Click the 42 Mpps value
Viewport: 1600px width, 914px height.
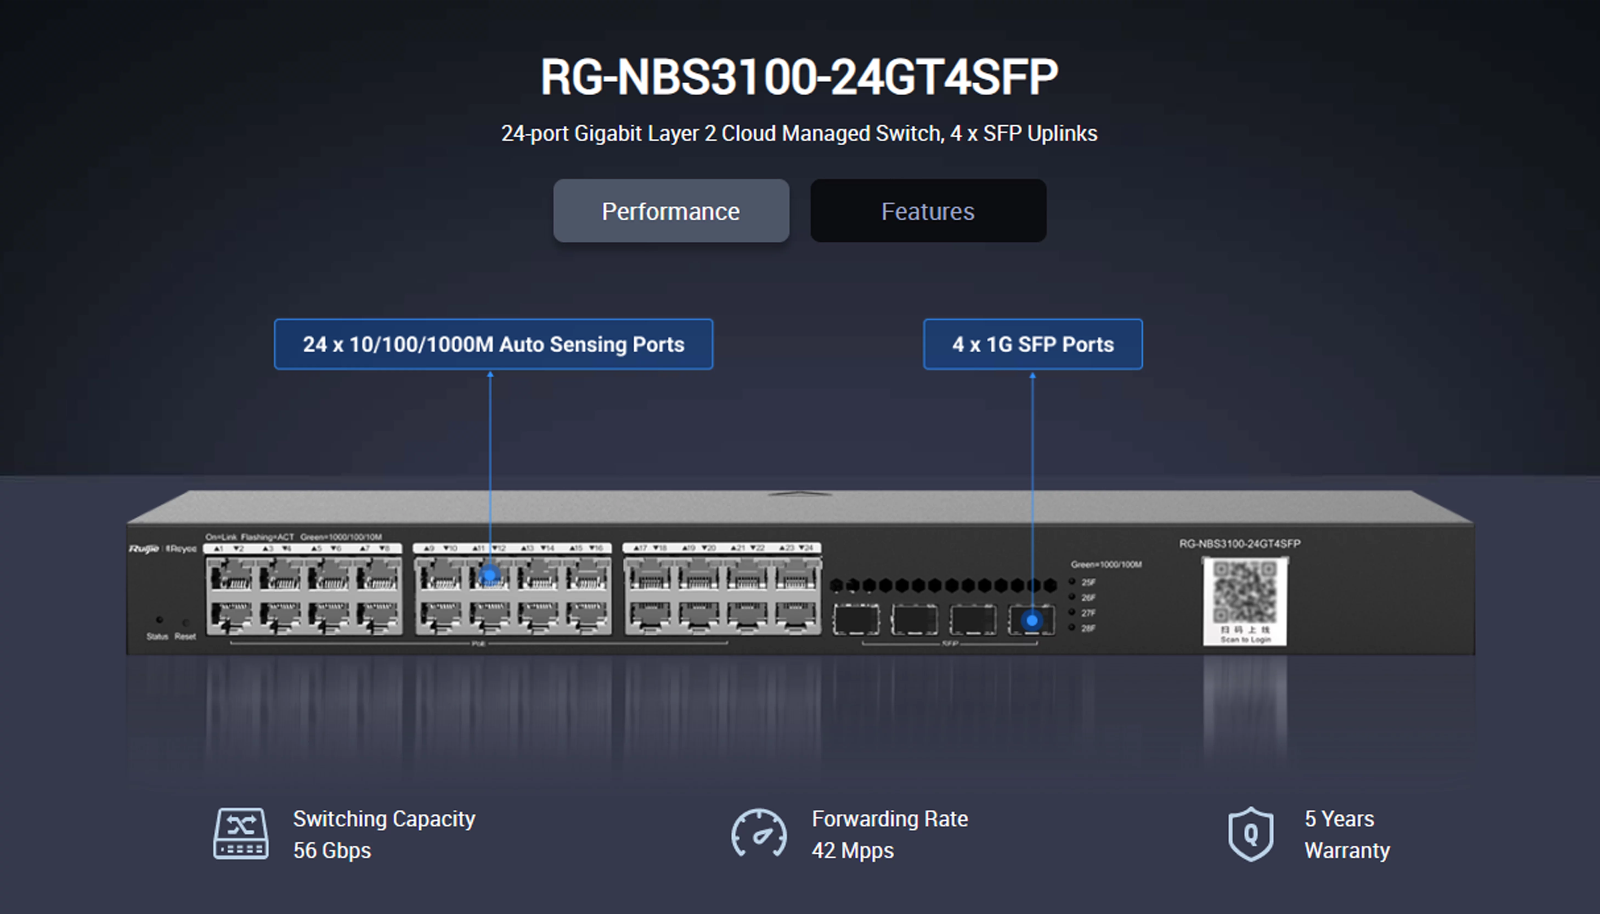tap(853, 851)
